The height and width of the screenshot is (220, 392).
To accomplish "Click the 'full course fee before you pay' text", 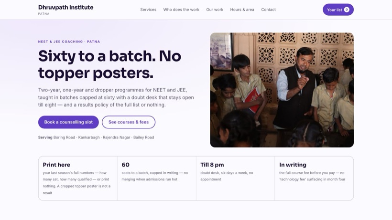I will point(312,176).
